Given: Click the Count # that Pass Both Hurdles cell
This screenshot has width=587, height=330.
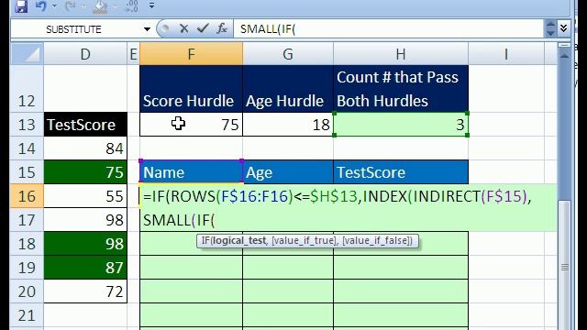Looking at the screenshot, I should [x=401, y=89].
